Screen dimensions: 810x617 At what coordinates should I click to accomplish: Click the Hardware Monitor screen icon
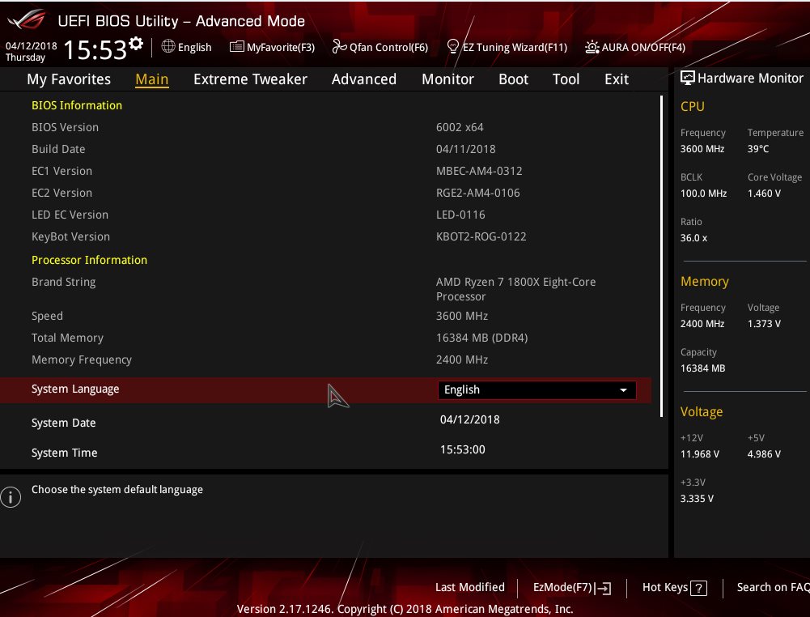coord(687,78)
